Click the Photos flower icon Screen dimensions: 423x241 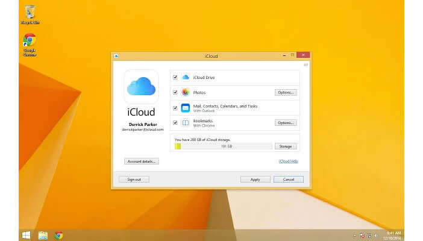click(x=186, y=92)
